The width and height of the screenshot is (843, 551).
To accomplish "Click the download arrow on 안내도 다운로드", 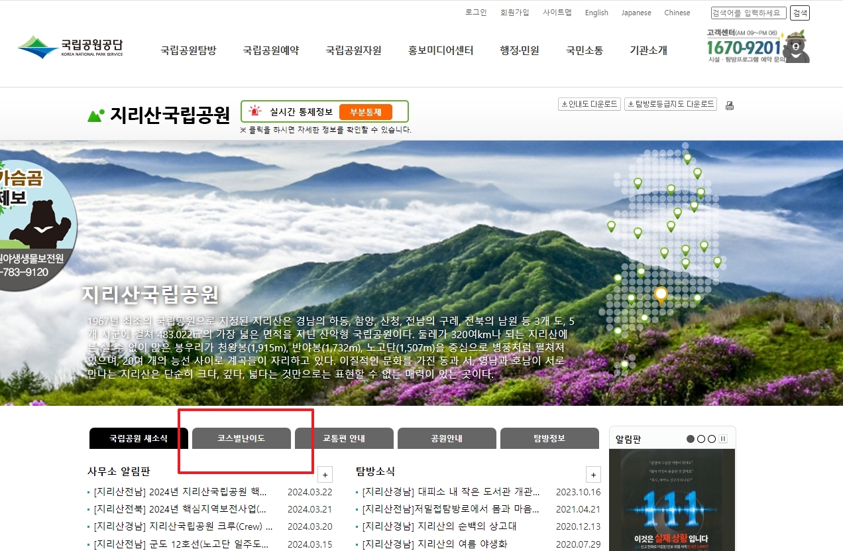I will point(563,104).
